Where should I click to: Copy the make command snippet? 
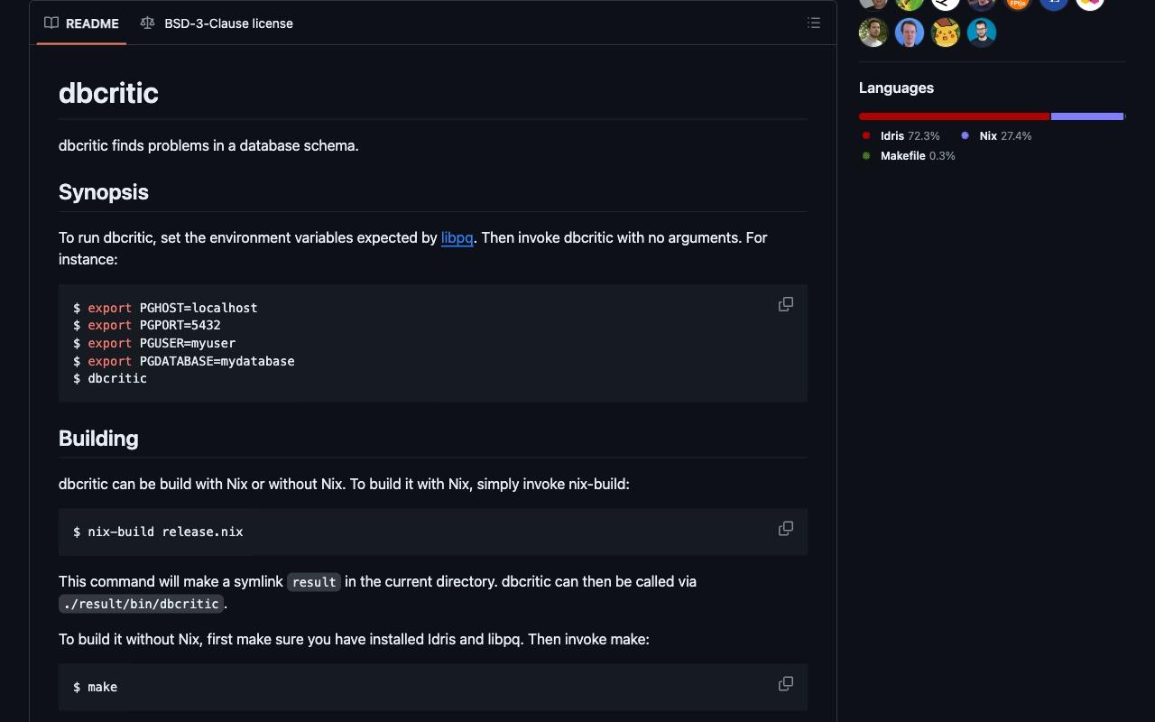[786, 684]
